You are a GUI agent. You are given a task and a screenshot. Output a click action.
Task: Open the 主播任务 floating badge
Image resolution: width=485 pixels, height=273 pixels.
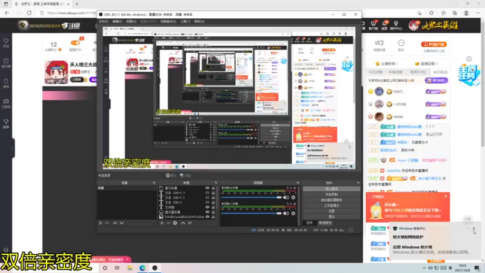point(469,74)
